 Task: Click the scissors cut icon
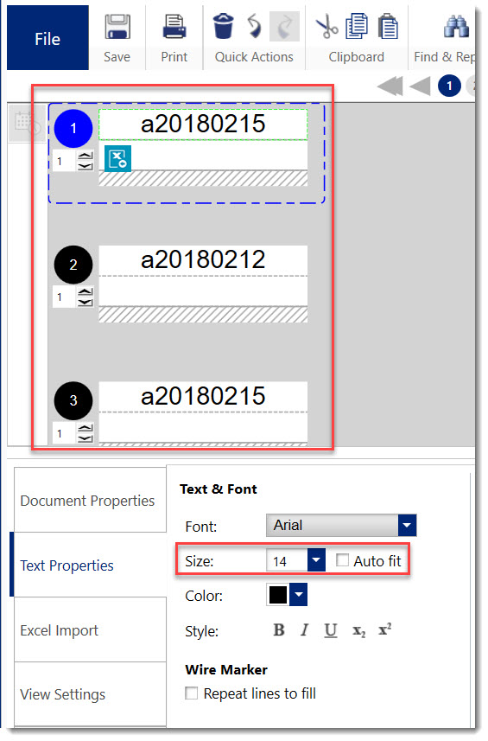click(x=326, y=27)
